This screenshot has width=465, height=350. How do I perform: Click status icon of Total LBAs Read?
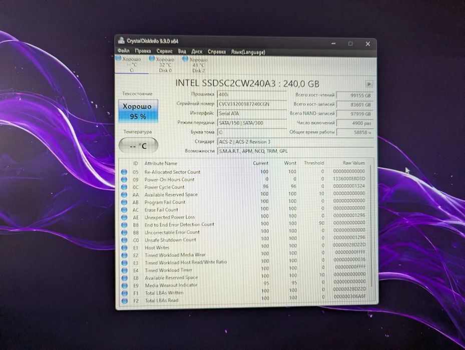click(124, 300)
